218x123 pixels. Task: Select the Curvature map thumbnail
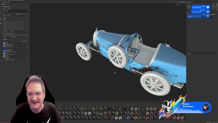tap(4, 54)
